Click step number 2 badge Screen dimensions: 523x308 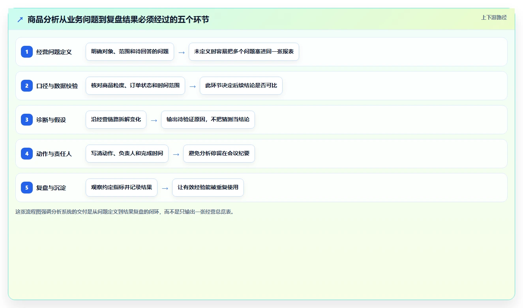tap(27, 85)
